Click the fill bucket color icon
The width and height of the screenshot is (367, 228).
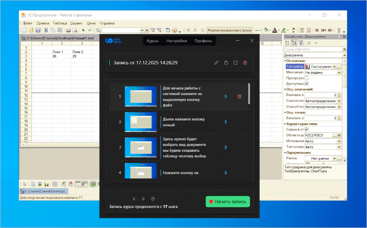coord(266,30)
